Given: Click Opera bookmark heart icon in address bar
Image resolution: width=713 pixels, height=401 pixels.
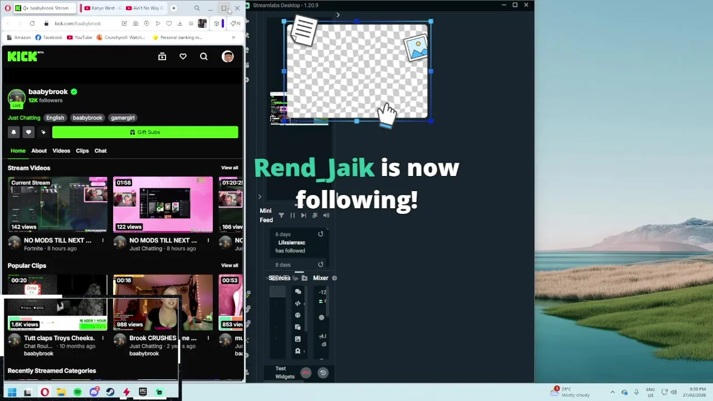Looking at the screenshot, I should click(169, 23).
